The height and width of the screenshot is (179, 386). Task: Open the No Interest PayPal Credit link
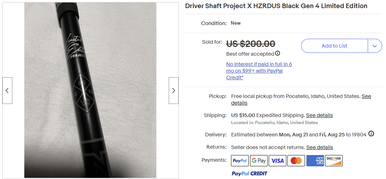click(x=259, y=71)
